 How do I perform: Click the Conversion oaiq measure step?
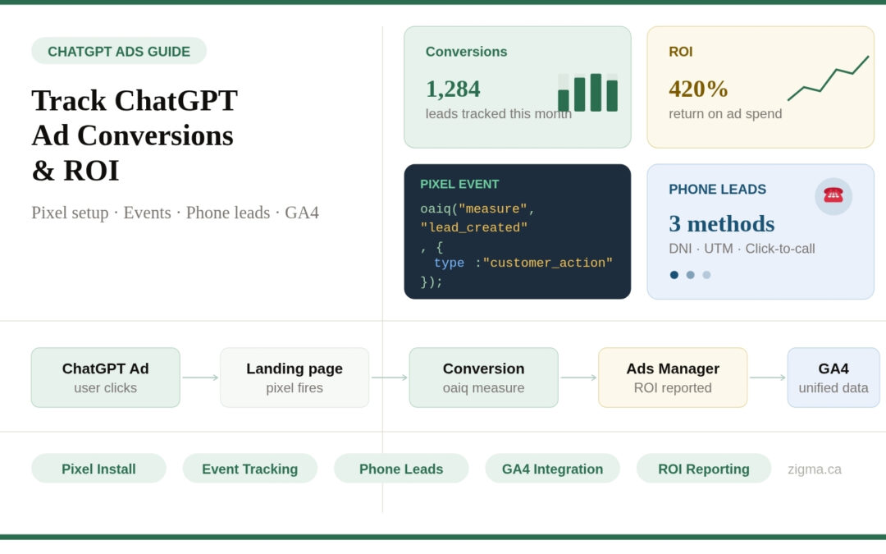point(484,378)
